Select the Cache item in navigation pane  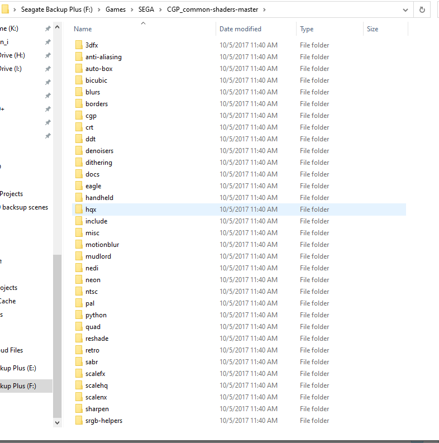click(x=8, y=301)
